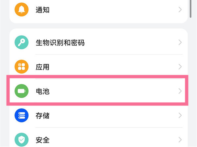Expand the 电池 row chevron
Viewport: 197px width, 147px height.
[x=180, y=91]
